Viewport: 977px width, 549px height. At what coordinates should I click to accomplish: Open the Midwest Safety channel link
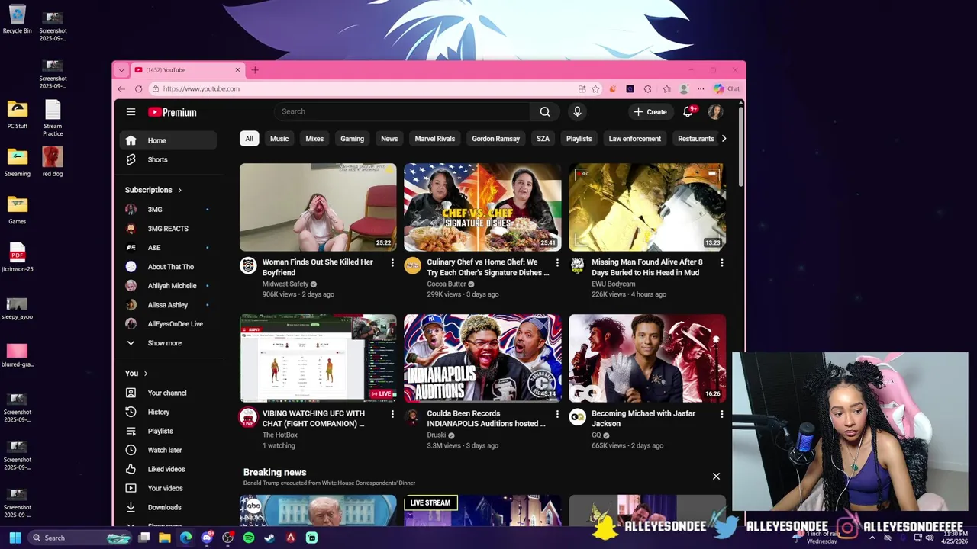tap(285, 284)
